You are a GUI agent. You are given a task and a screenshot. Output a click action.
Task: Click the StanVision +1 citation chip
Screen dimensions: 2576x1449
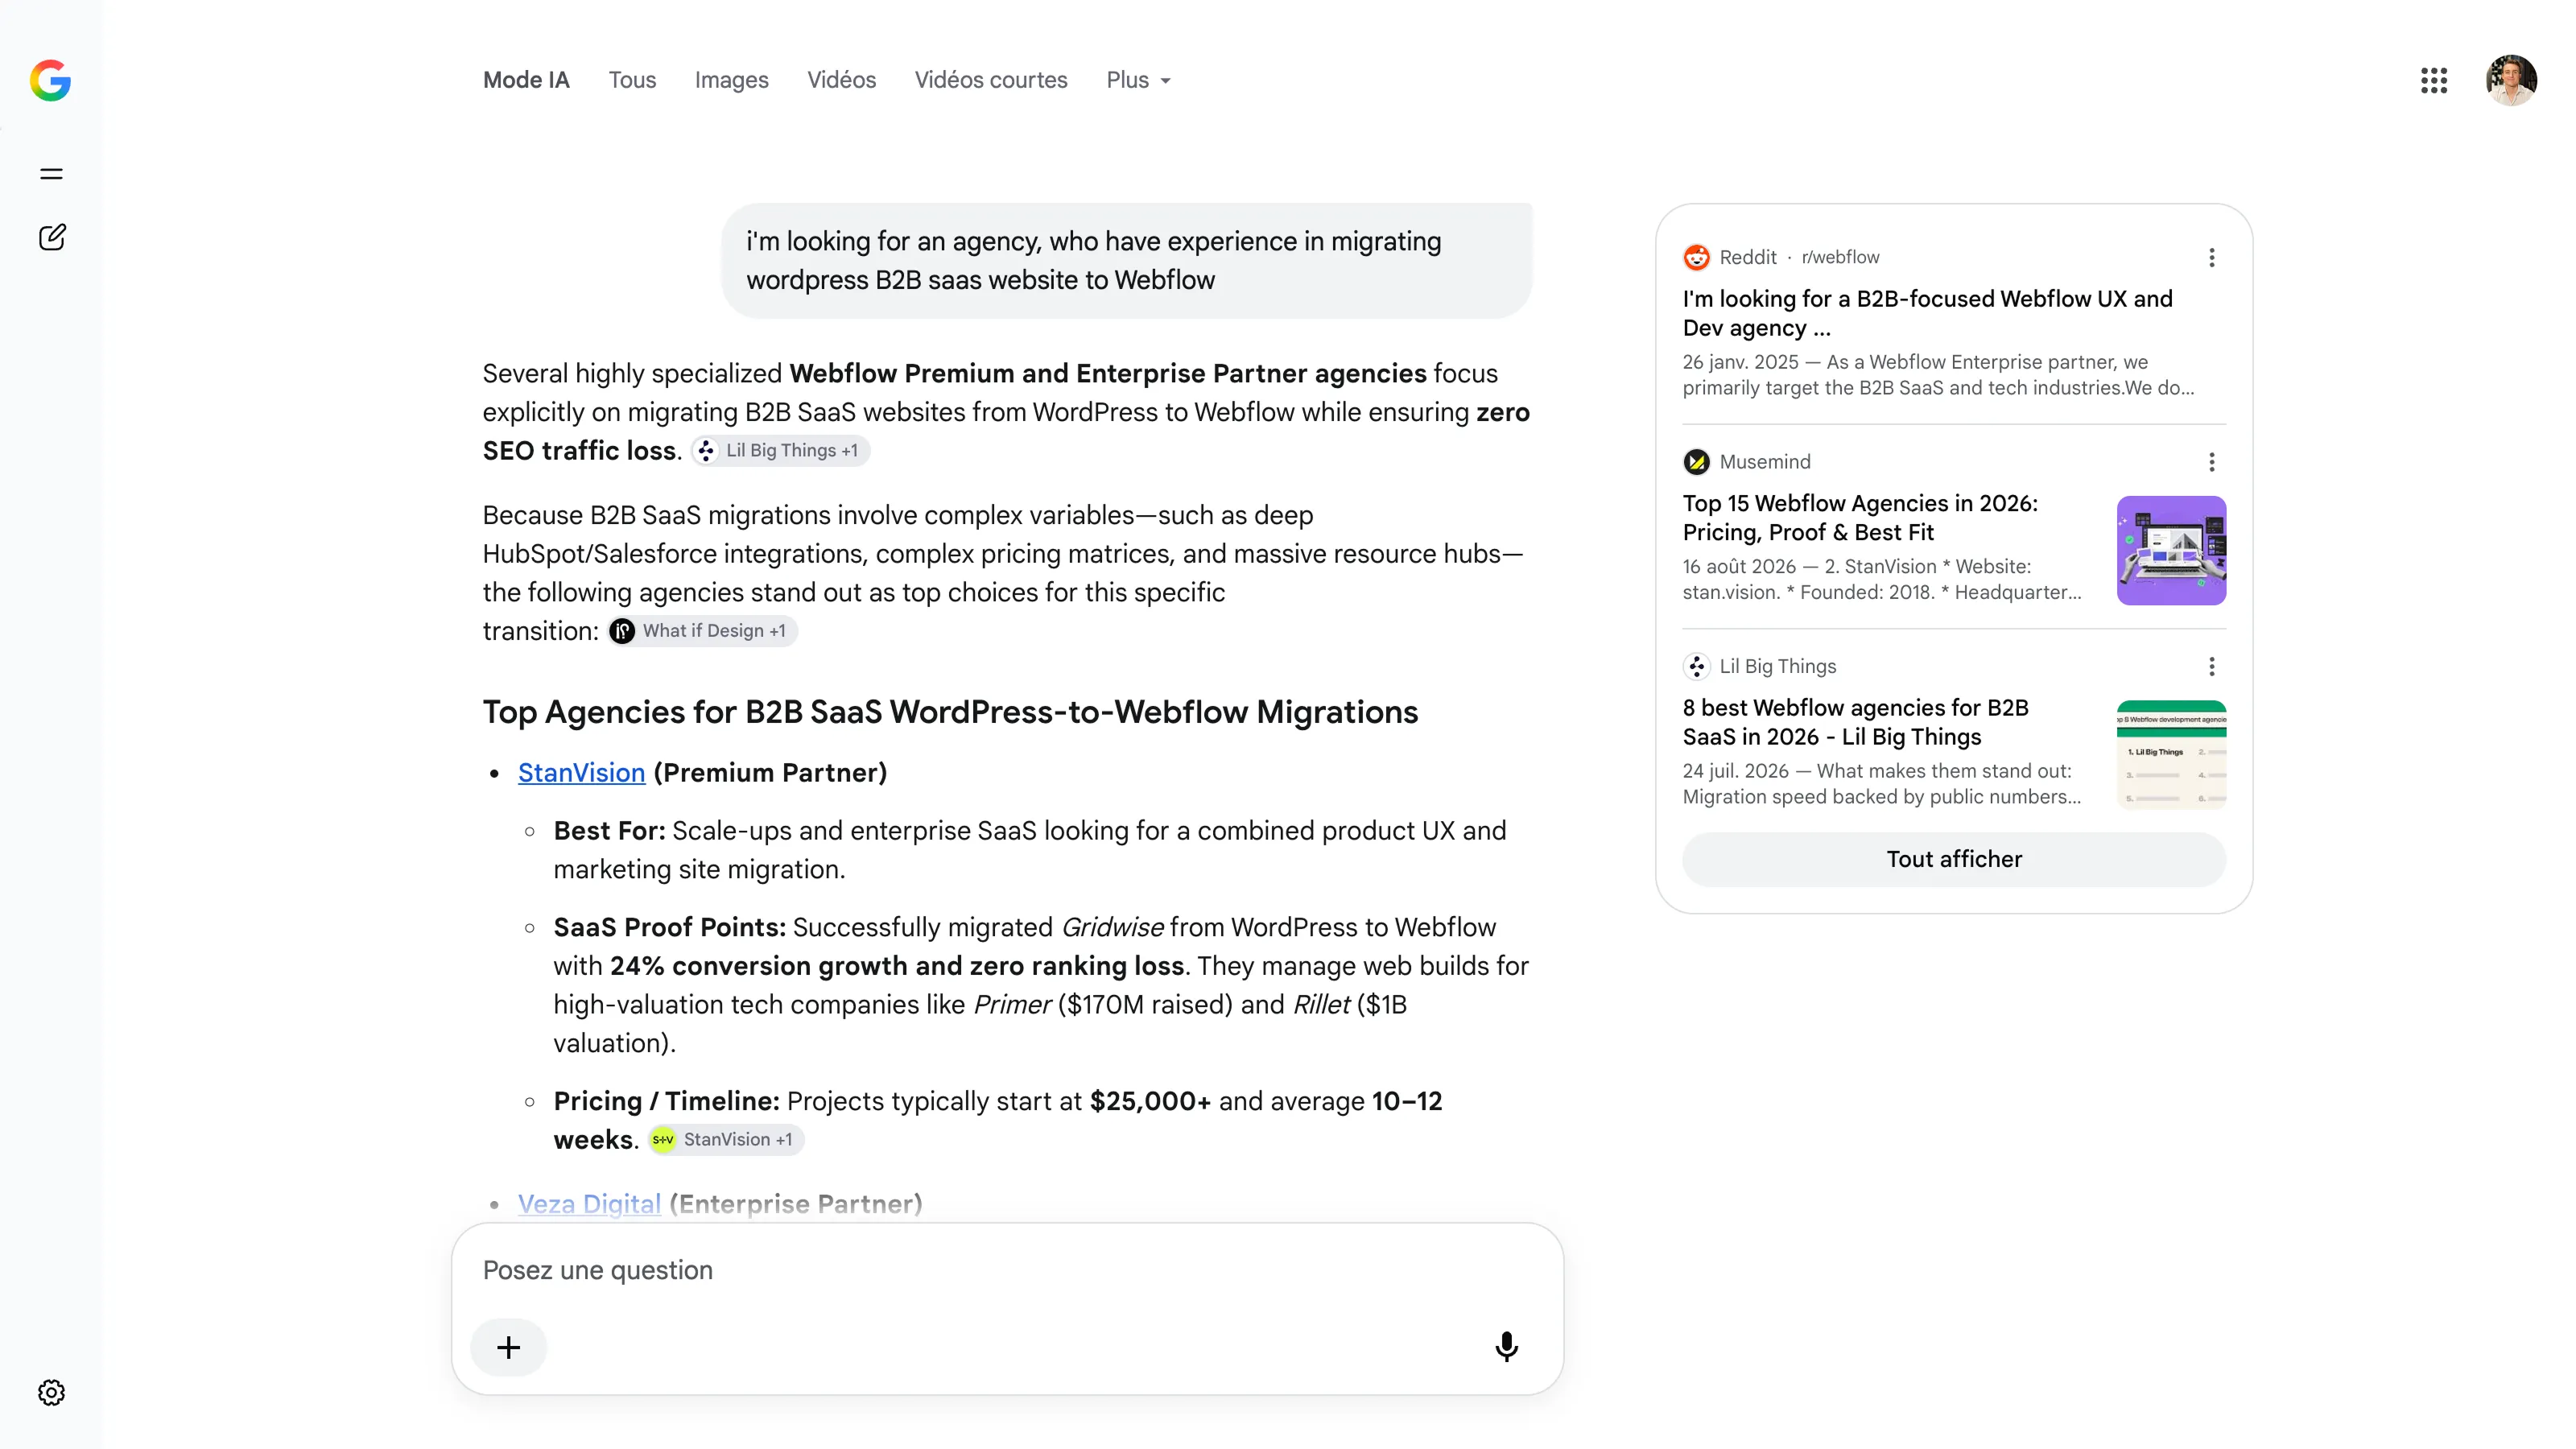pyautogui.click(x=726, y=1140)
